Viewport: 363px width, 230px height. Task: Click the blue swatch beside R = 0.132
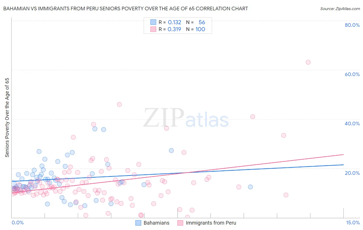(153, 22)
